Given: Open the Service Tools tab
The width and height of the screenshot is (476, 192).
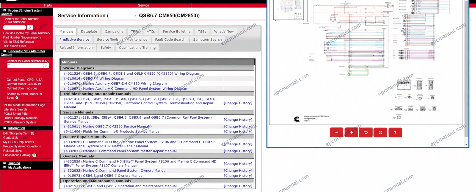Looking at the screenshot, I should click(108, 40).
